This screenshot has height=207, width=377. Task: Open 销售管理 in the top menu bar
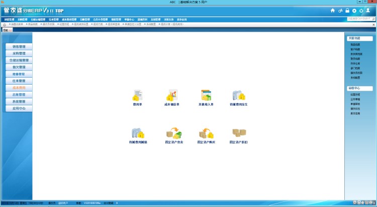click(9, 19)
